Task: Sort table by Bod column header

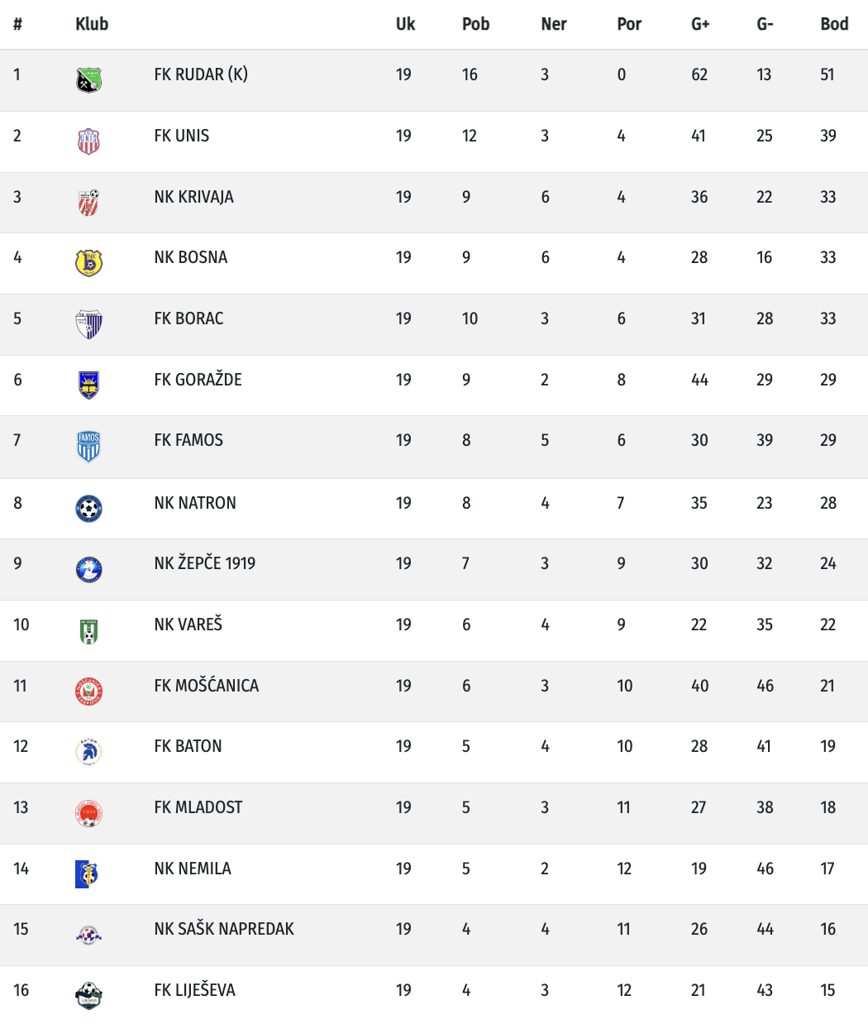Action: (834, 24)
